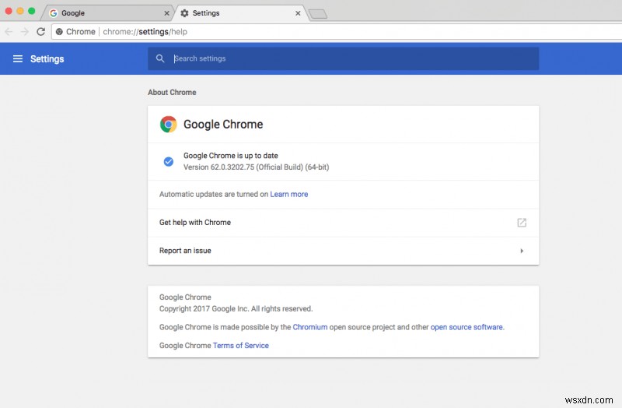Click the magnifier icon in Search settings

(160, 58)
